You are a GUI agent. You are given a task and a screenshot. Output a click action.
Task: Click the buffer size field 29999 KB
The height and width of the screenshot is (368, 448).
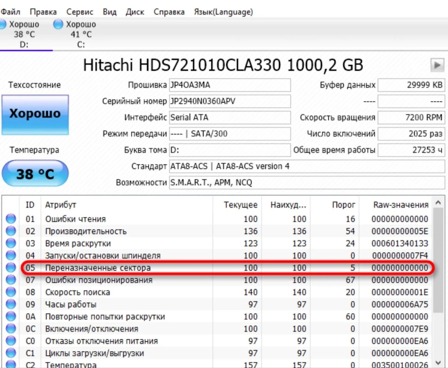(411, 85)
